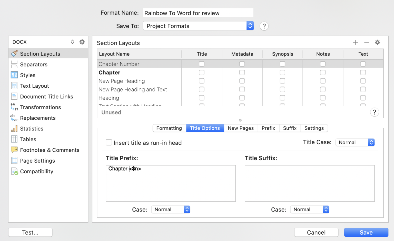Open the Suffix tab
The height and width of the screenshot is (241, 394).
(x=290, y=128)
